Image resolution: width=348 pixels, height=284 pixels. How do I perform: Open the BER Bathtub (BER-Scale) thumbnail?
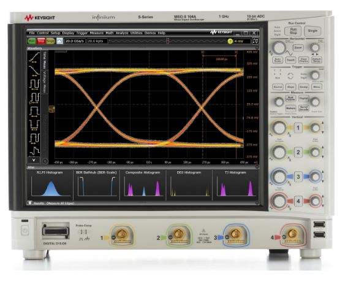tap(96, 185)
